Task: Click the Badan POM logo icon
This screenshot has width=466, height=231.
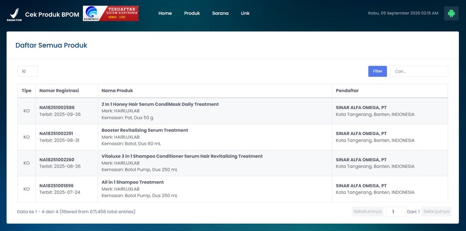Action: coord(14,14)
